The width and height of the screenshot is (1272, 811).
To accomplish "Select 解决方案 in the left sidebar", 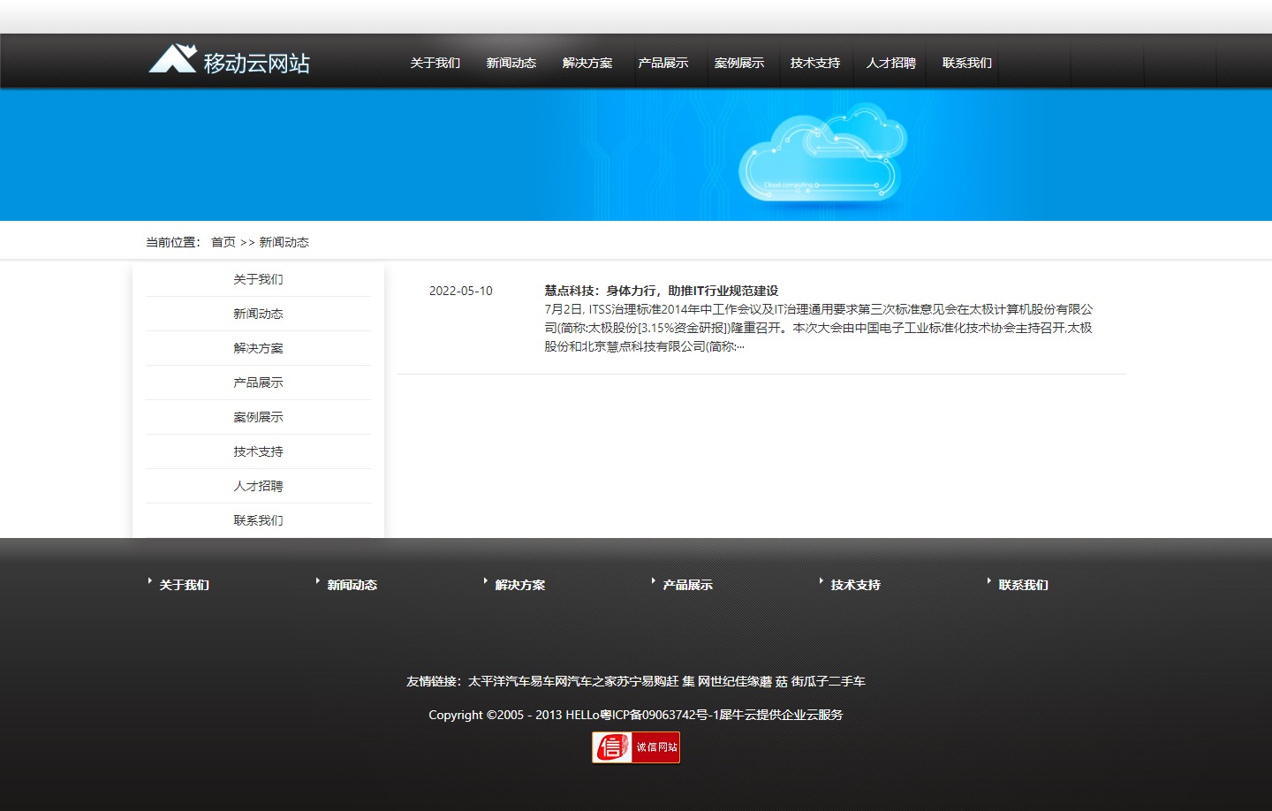I will [x=258, y=348].
